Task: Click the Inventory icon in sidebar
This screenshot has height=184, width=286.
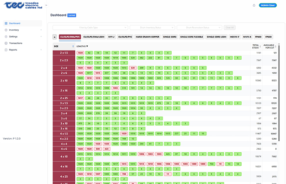Action: (x=6, y=30)
